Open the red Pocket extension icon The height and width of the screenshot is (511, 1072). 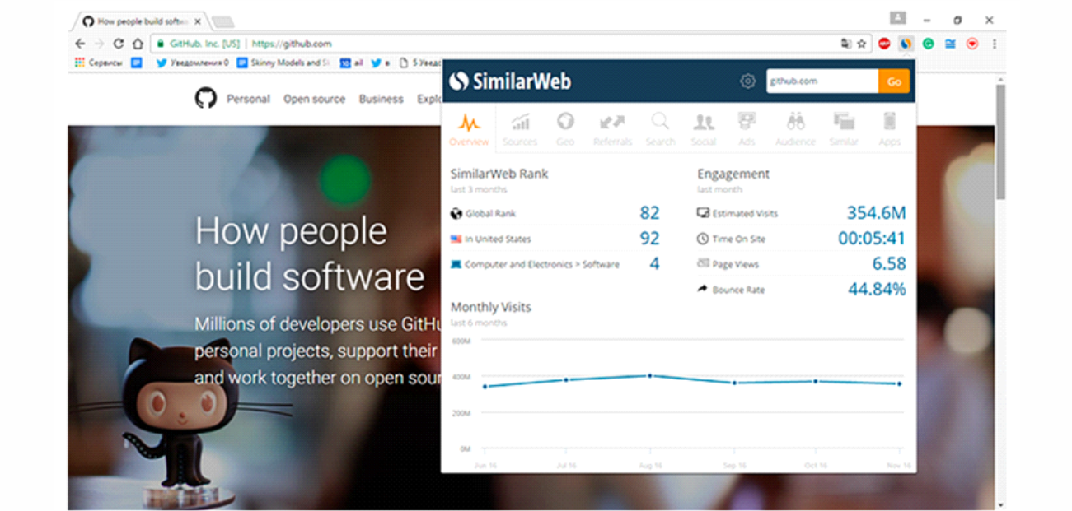pos(972,44)
